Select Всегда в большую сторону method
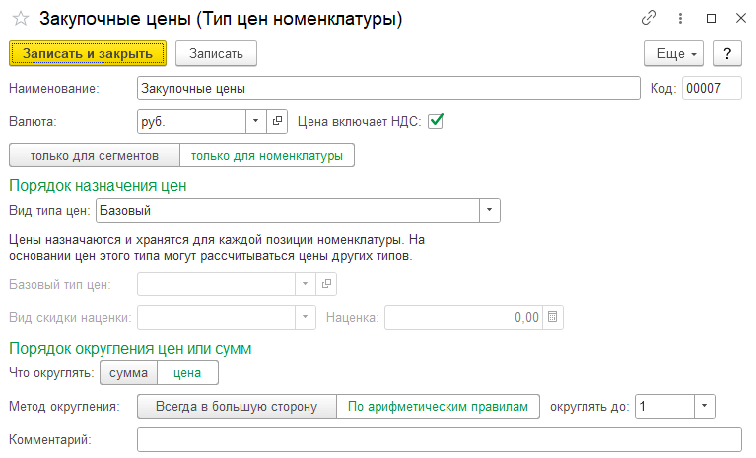 tap(237, 407)
